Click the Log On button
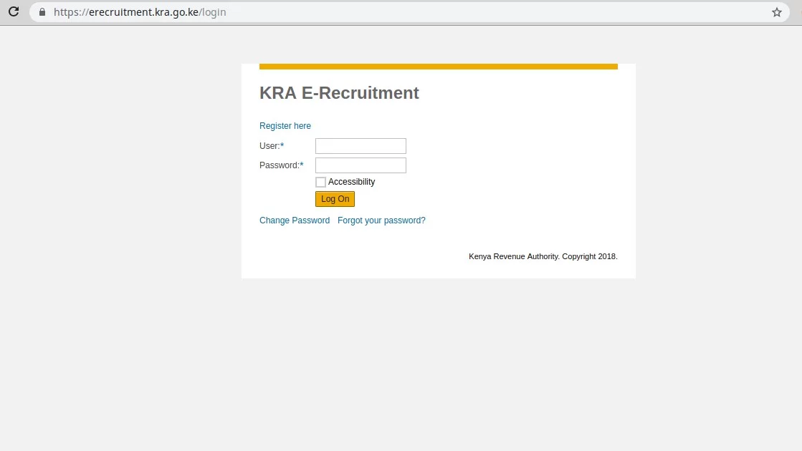 335,199
